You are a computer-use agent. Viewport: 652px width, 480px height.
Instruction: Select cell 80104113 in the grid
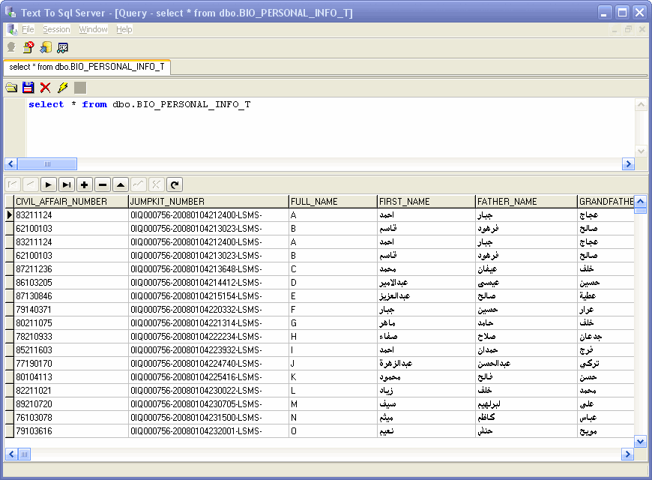pyautogui.click(x=71, y=377)
